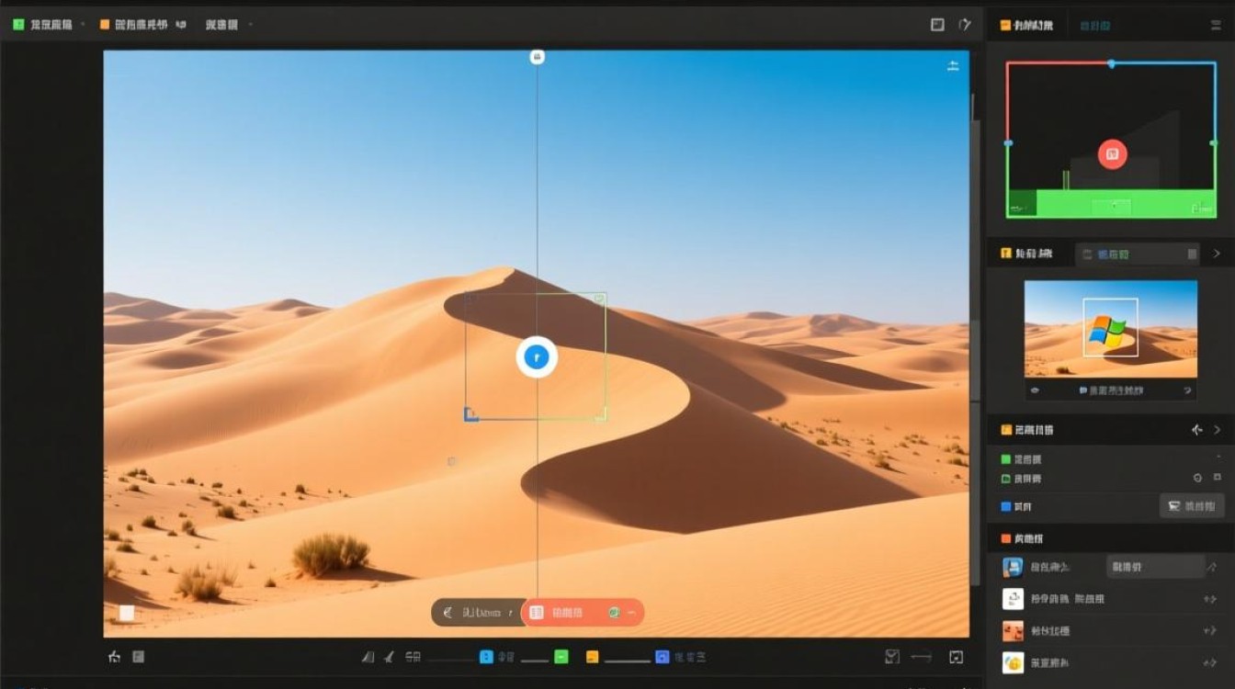Expand the chevron in yellow section header
The image size is (1235, 689).
[x=1218, y=430]
